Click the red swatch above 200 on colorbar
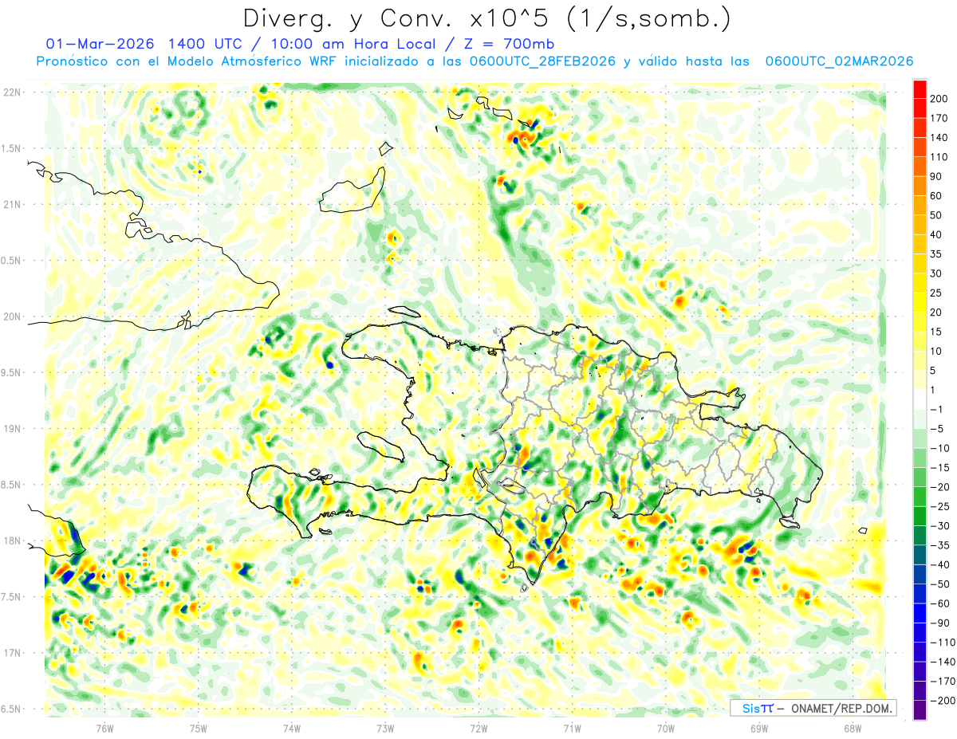957x739 pixels. (x=920, y=88)
